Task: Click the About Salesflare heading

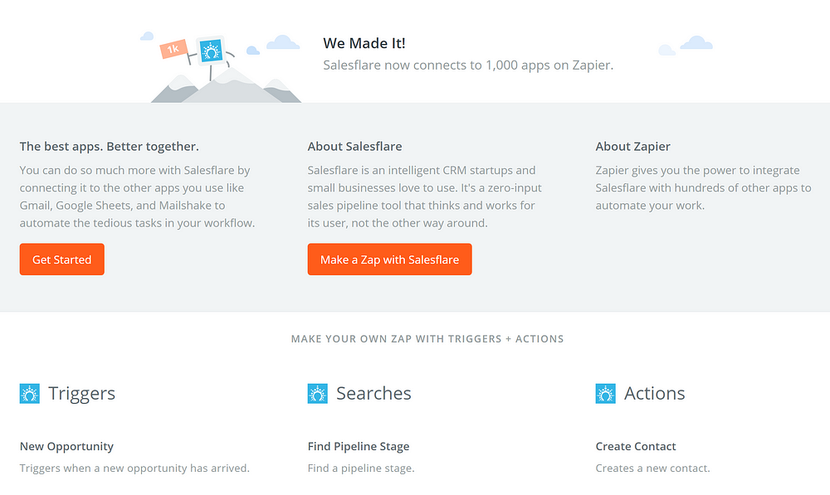Action: point(354,146)
